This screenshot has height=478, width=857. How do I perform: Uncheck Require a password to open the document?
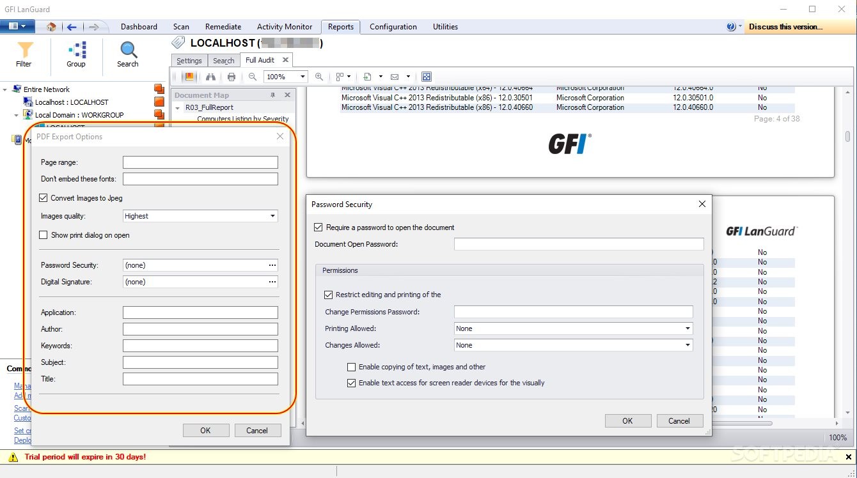pyautogui.click(x=318, y=227)
